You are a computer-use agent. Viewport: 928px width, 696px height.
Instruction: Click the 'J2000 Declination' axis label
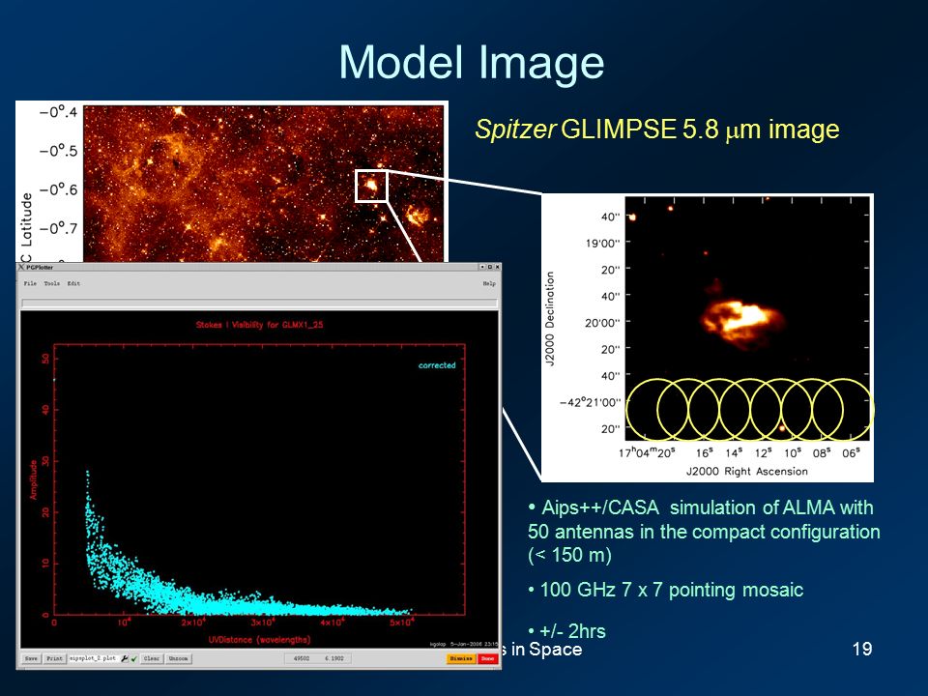click(x=550, y=319)
